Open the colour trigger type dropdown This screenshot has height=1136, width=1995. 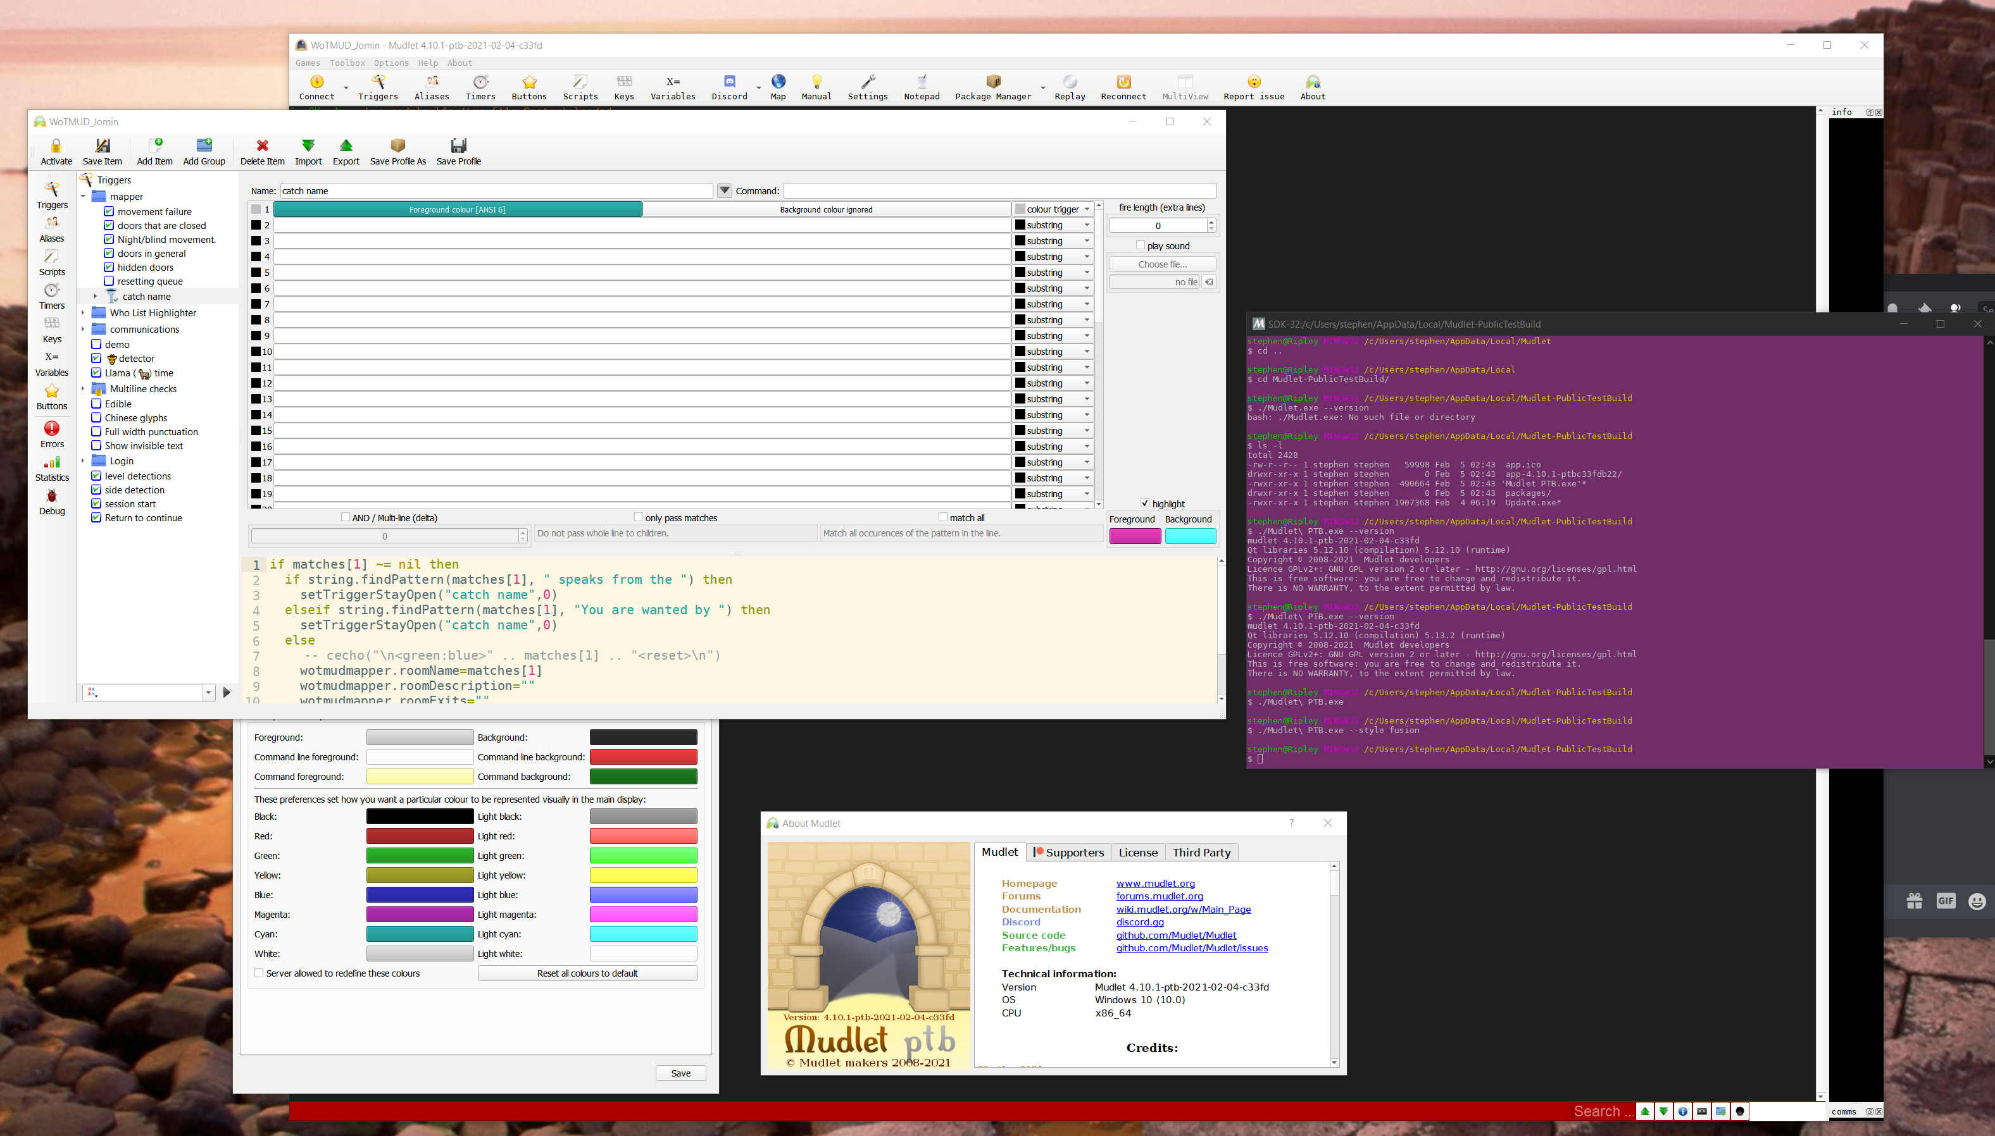click(x=1053, y=209)
